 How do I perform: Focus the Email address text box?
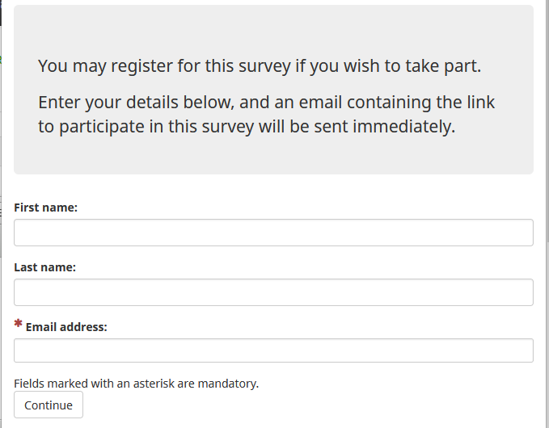(x=273, y=350)
